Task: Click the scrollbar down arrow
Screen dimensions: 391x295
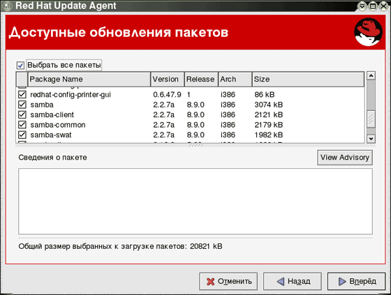Action: (x=371, y=139)
